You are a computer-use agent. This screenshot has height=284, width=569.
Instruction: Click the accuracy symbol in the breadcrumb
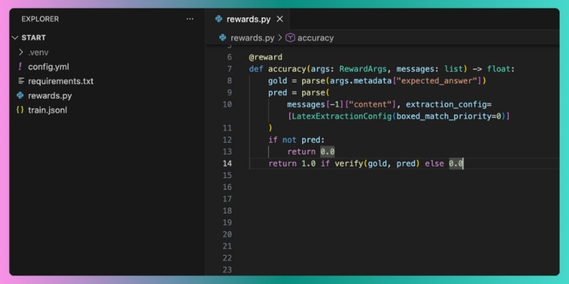point(315,38)
